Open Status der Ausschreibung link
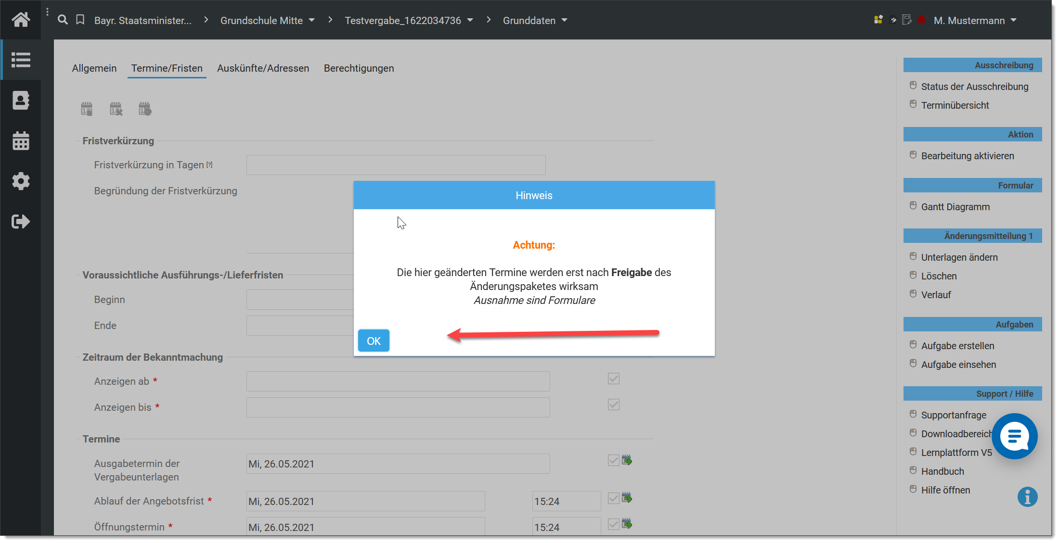This screenshot has width=1059, height=543. (975, 87)
